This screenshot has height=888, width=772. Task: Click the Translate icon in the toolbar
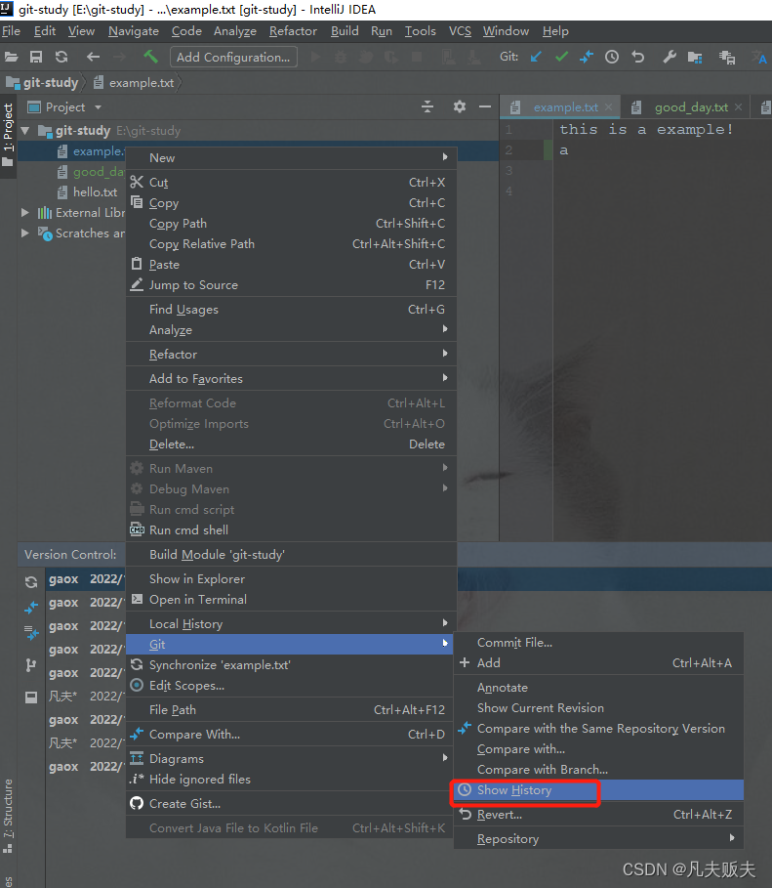(x=759, y=58)
